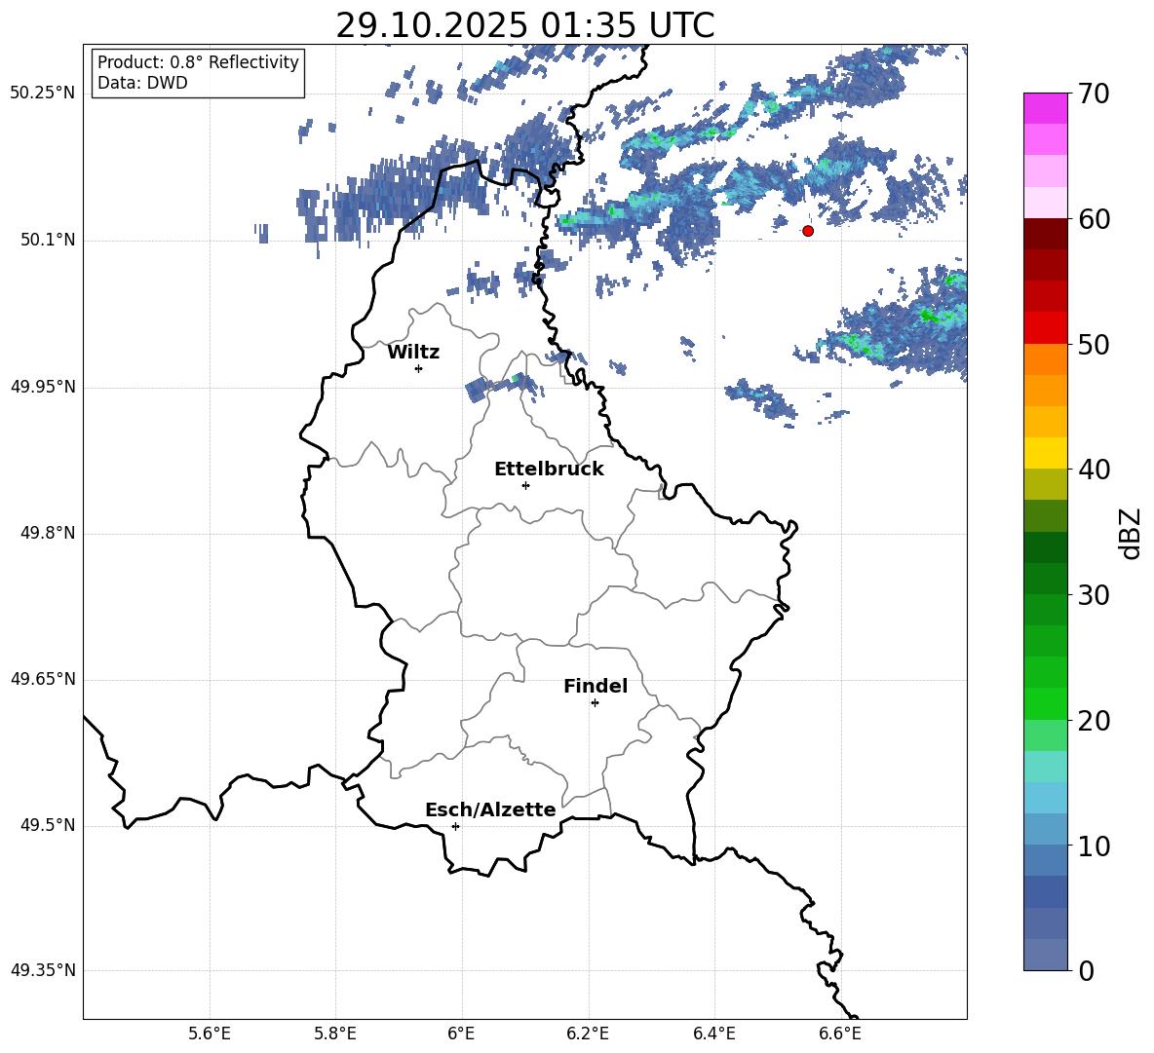Viewport: 1154px width, 1053px height.
Task: Click the colorbar tick label 70
Action: (x=1094, y=94)
